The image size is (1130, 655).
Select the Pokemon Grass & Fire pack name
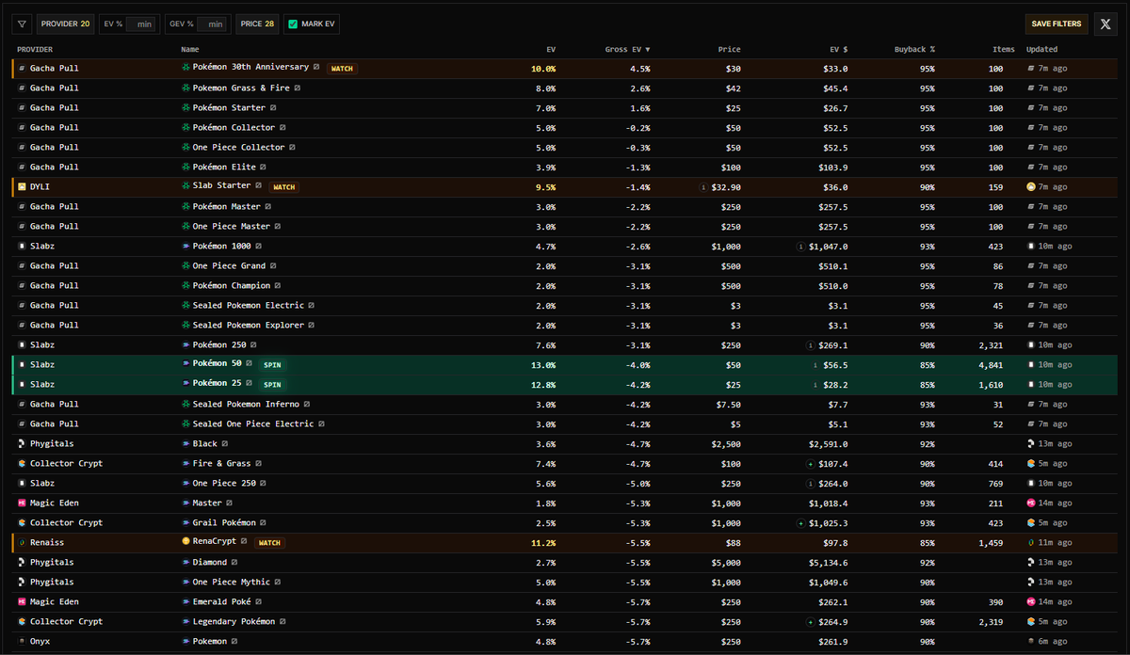[x=242, y=88]
